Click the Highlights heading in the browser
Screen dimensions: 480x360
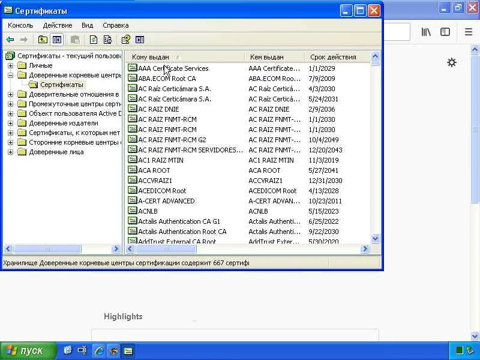(123, 317)
